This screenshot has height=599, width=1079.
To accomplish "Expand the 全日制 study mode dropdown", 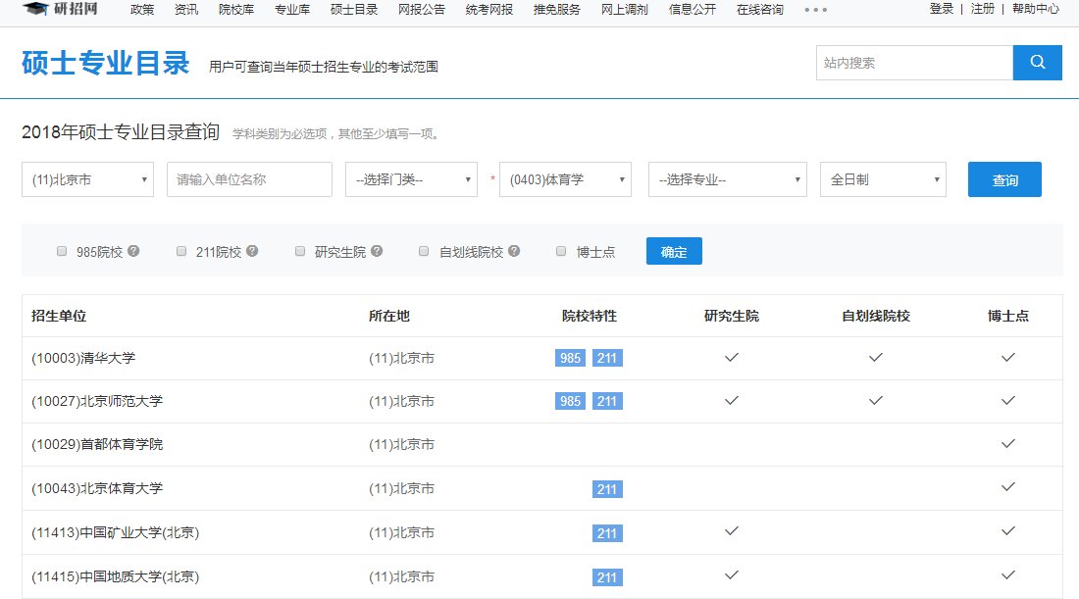I will 881,179.
